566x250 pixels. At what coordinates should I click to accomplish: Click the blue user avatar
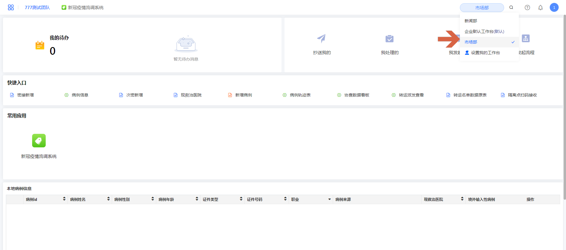554,8
